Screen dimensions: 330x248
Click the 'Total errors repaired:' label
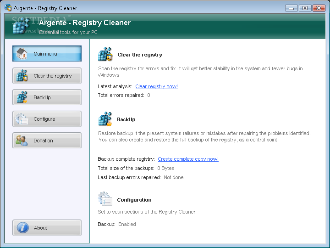(x=121, y=95)
